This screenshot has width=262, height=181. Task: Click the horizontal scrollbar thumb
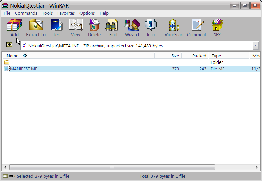click(112, 167)
